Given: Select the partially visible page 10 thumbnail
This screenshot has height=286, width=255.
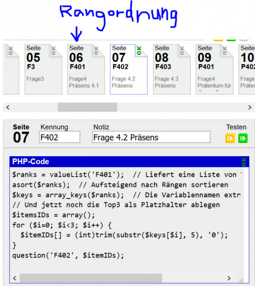Looking at the screenshot, I should [247, 69].
